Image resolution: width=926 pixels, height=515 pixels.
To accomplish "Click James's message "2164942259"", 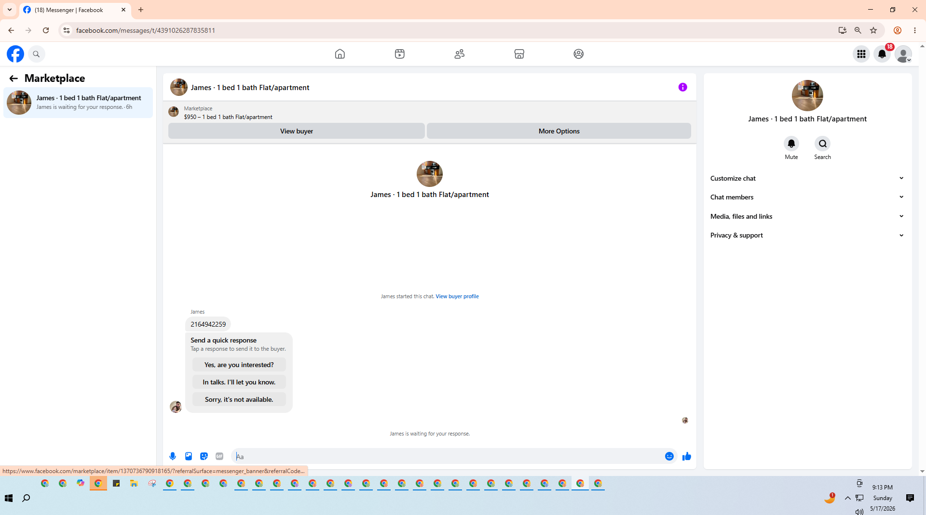I will (x=208, y=324).
